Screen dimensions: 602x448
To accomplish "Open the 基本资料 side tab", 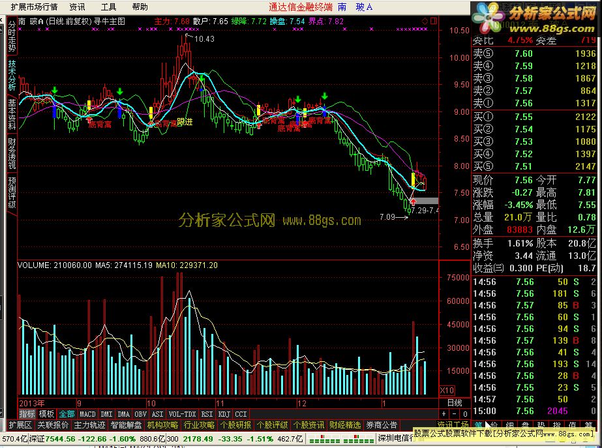I will pos(12,114).
